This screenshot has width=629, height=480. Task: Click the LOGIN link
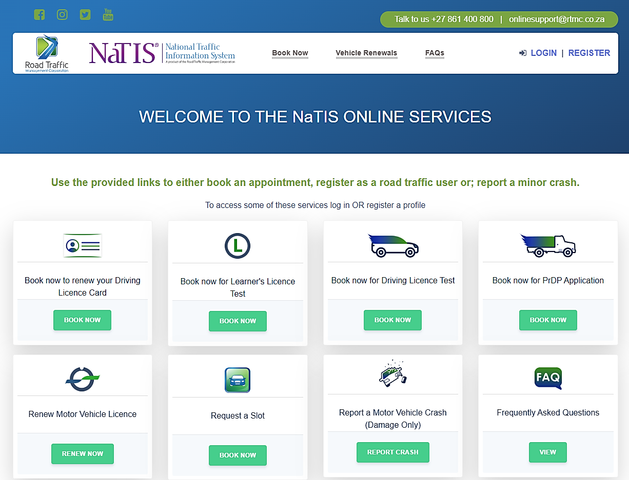tap(543, 53)
